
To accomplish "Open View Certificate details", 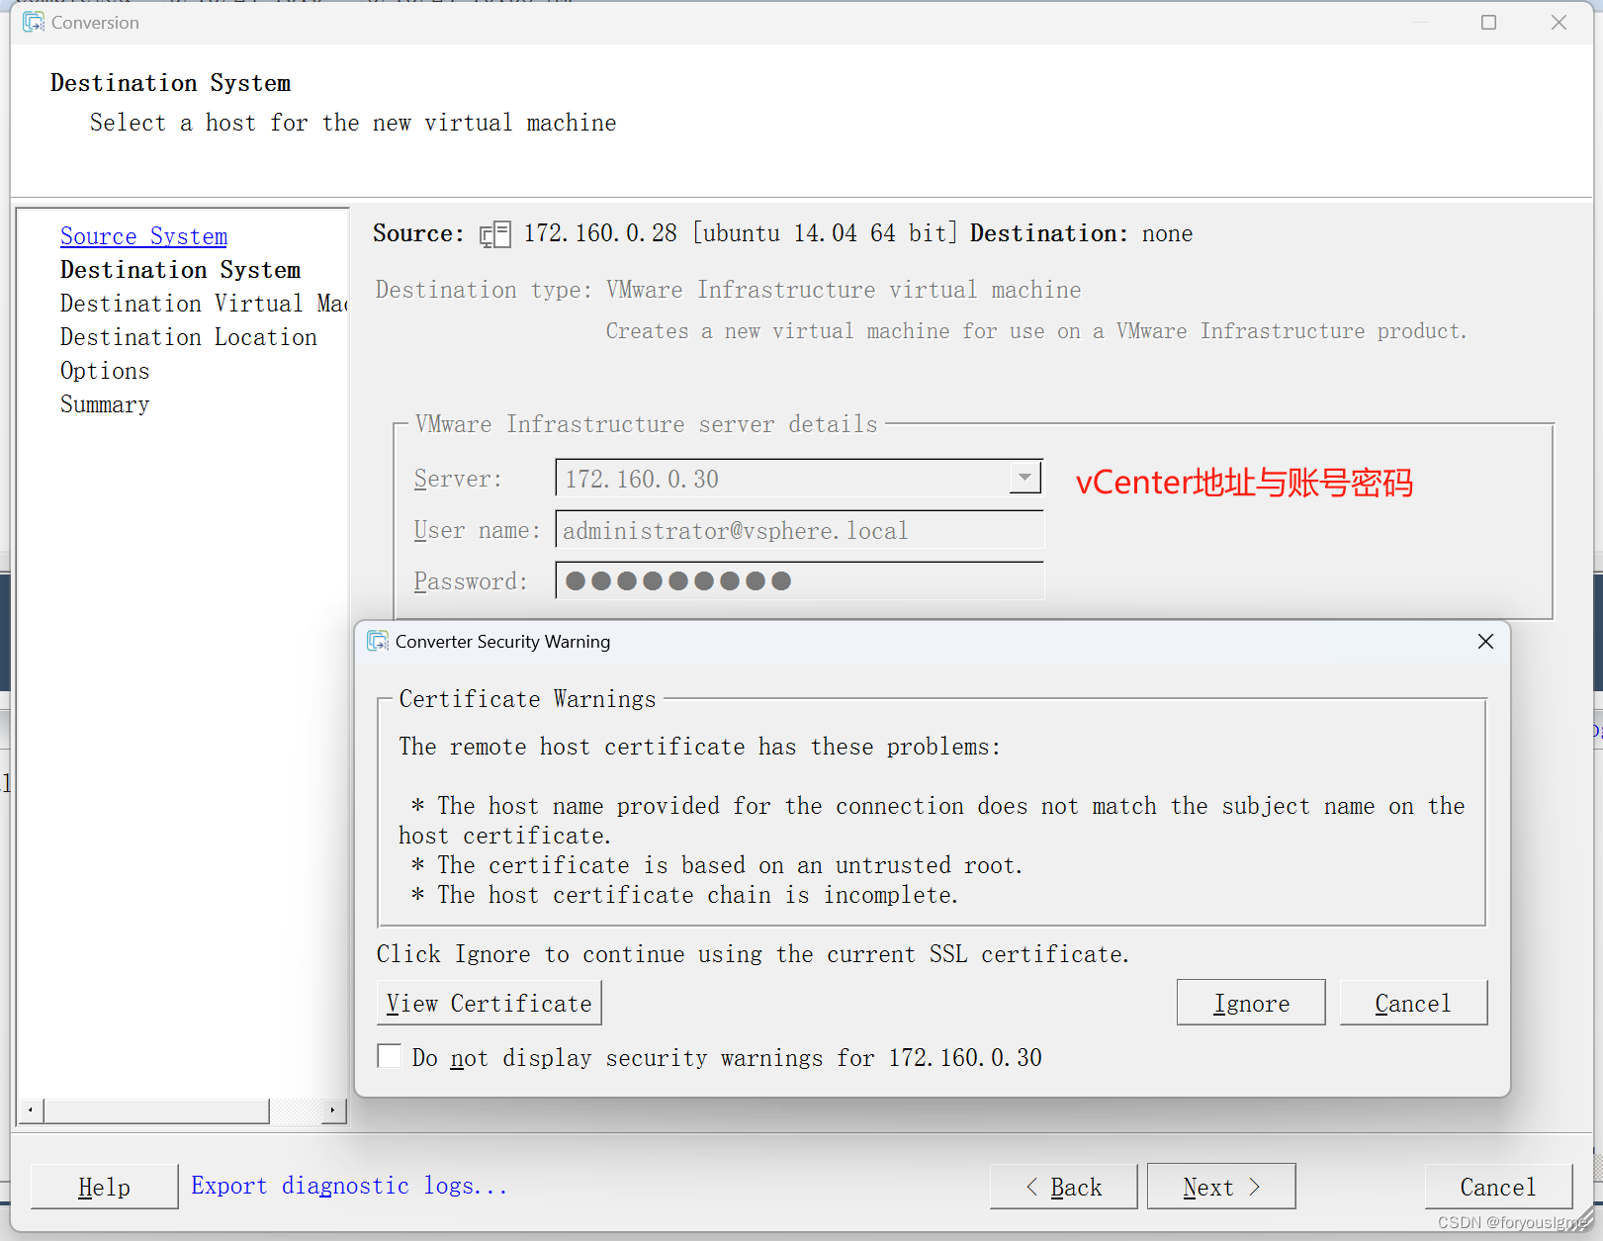I will (x=490, y=1003).
